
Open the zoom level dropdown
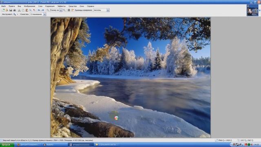tap(61, 10)
